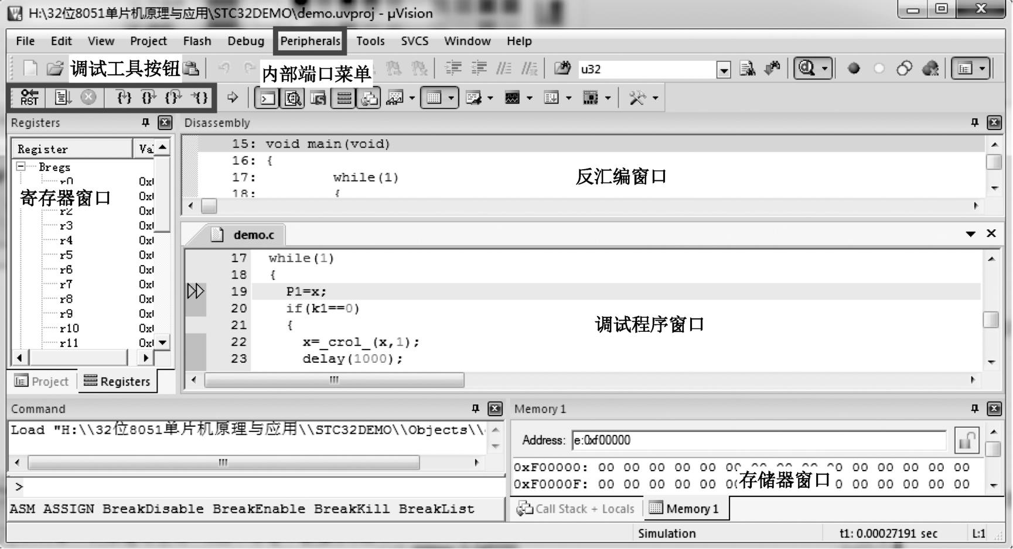Insert a breakpoint with the dark dot icon
Viewport: 1013px width, 549px height.
point(854,68)
